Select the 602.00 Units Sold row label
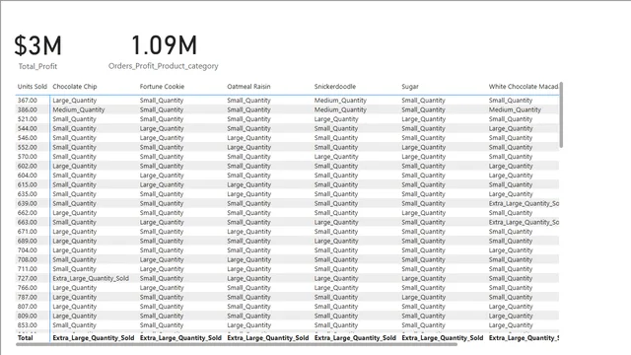 28,166
